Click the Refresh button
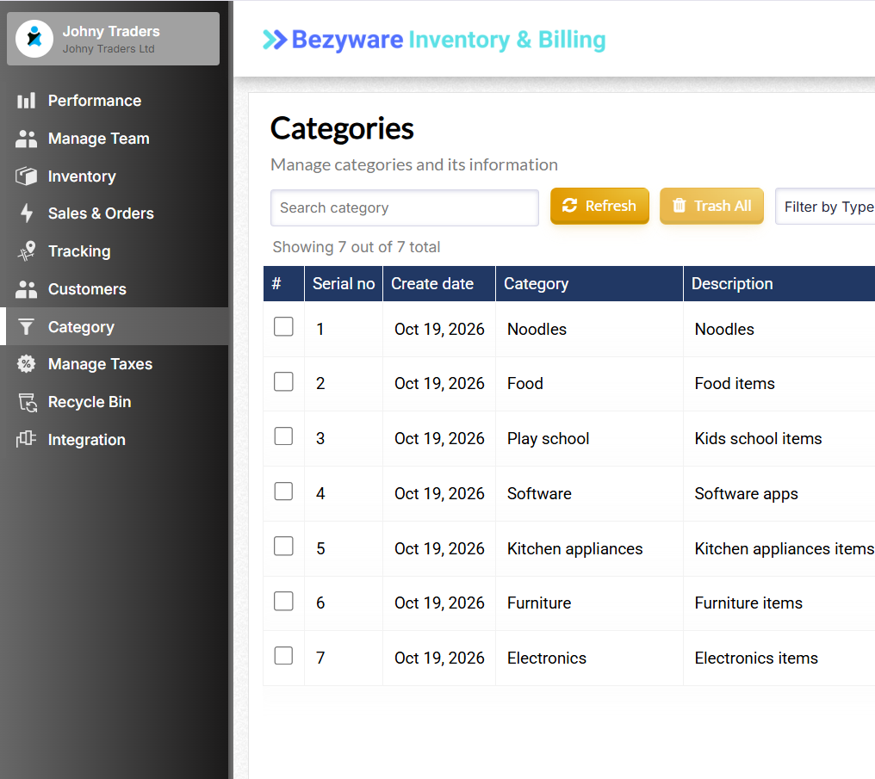The height and width of the screenshot is (779, 875). 599,206
